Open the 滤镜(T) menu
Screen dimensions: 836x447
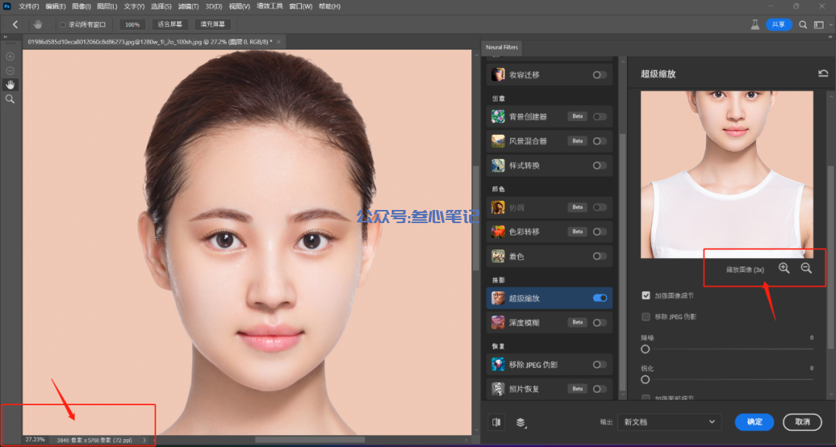click(188, 6)
